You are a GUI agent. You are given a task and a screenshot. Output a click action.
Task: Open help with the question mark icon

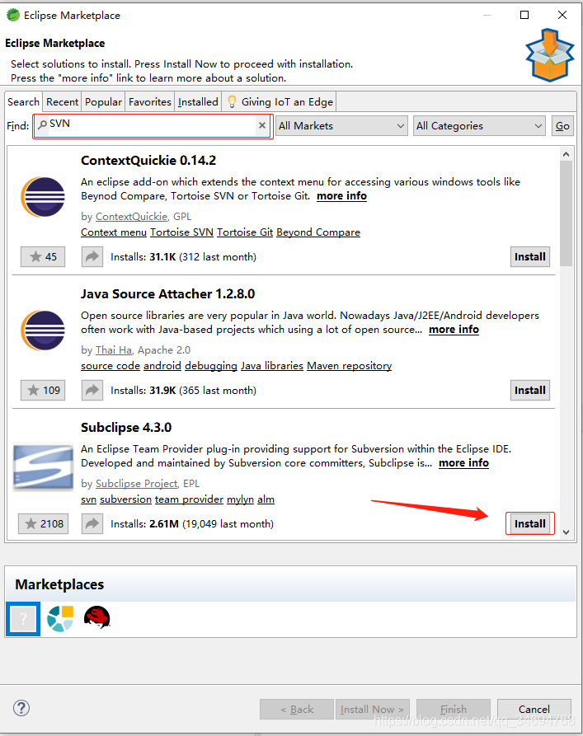[21, 708]
